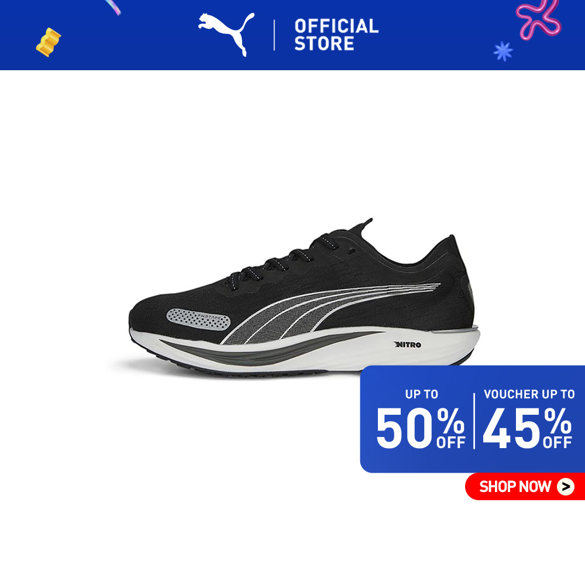
Task: Click the small blue star icon
Action: click(x=503, y=51)
